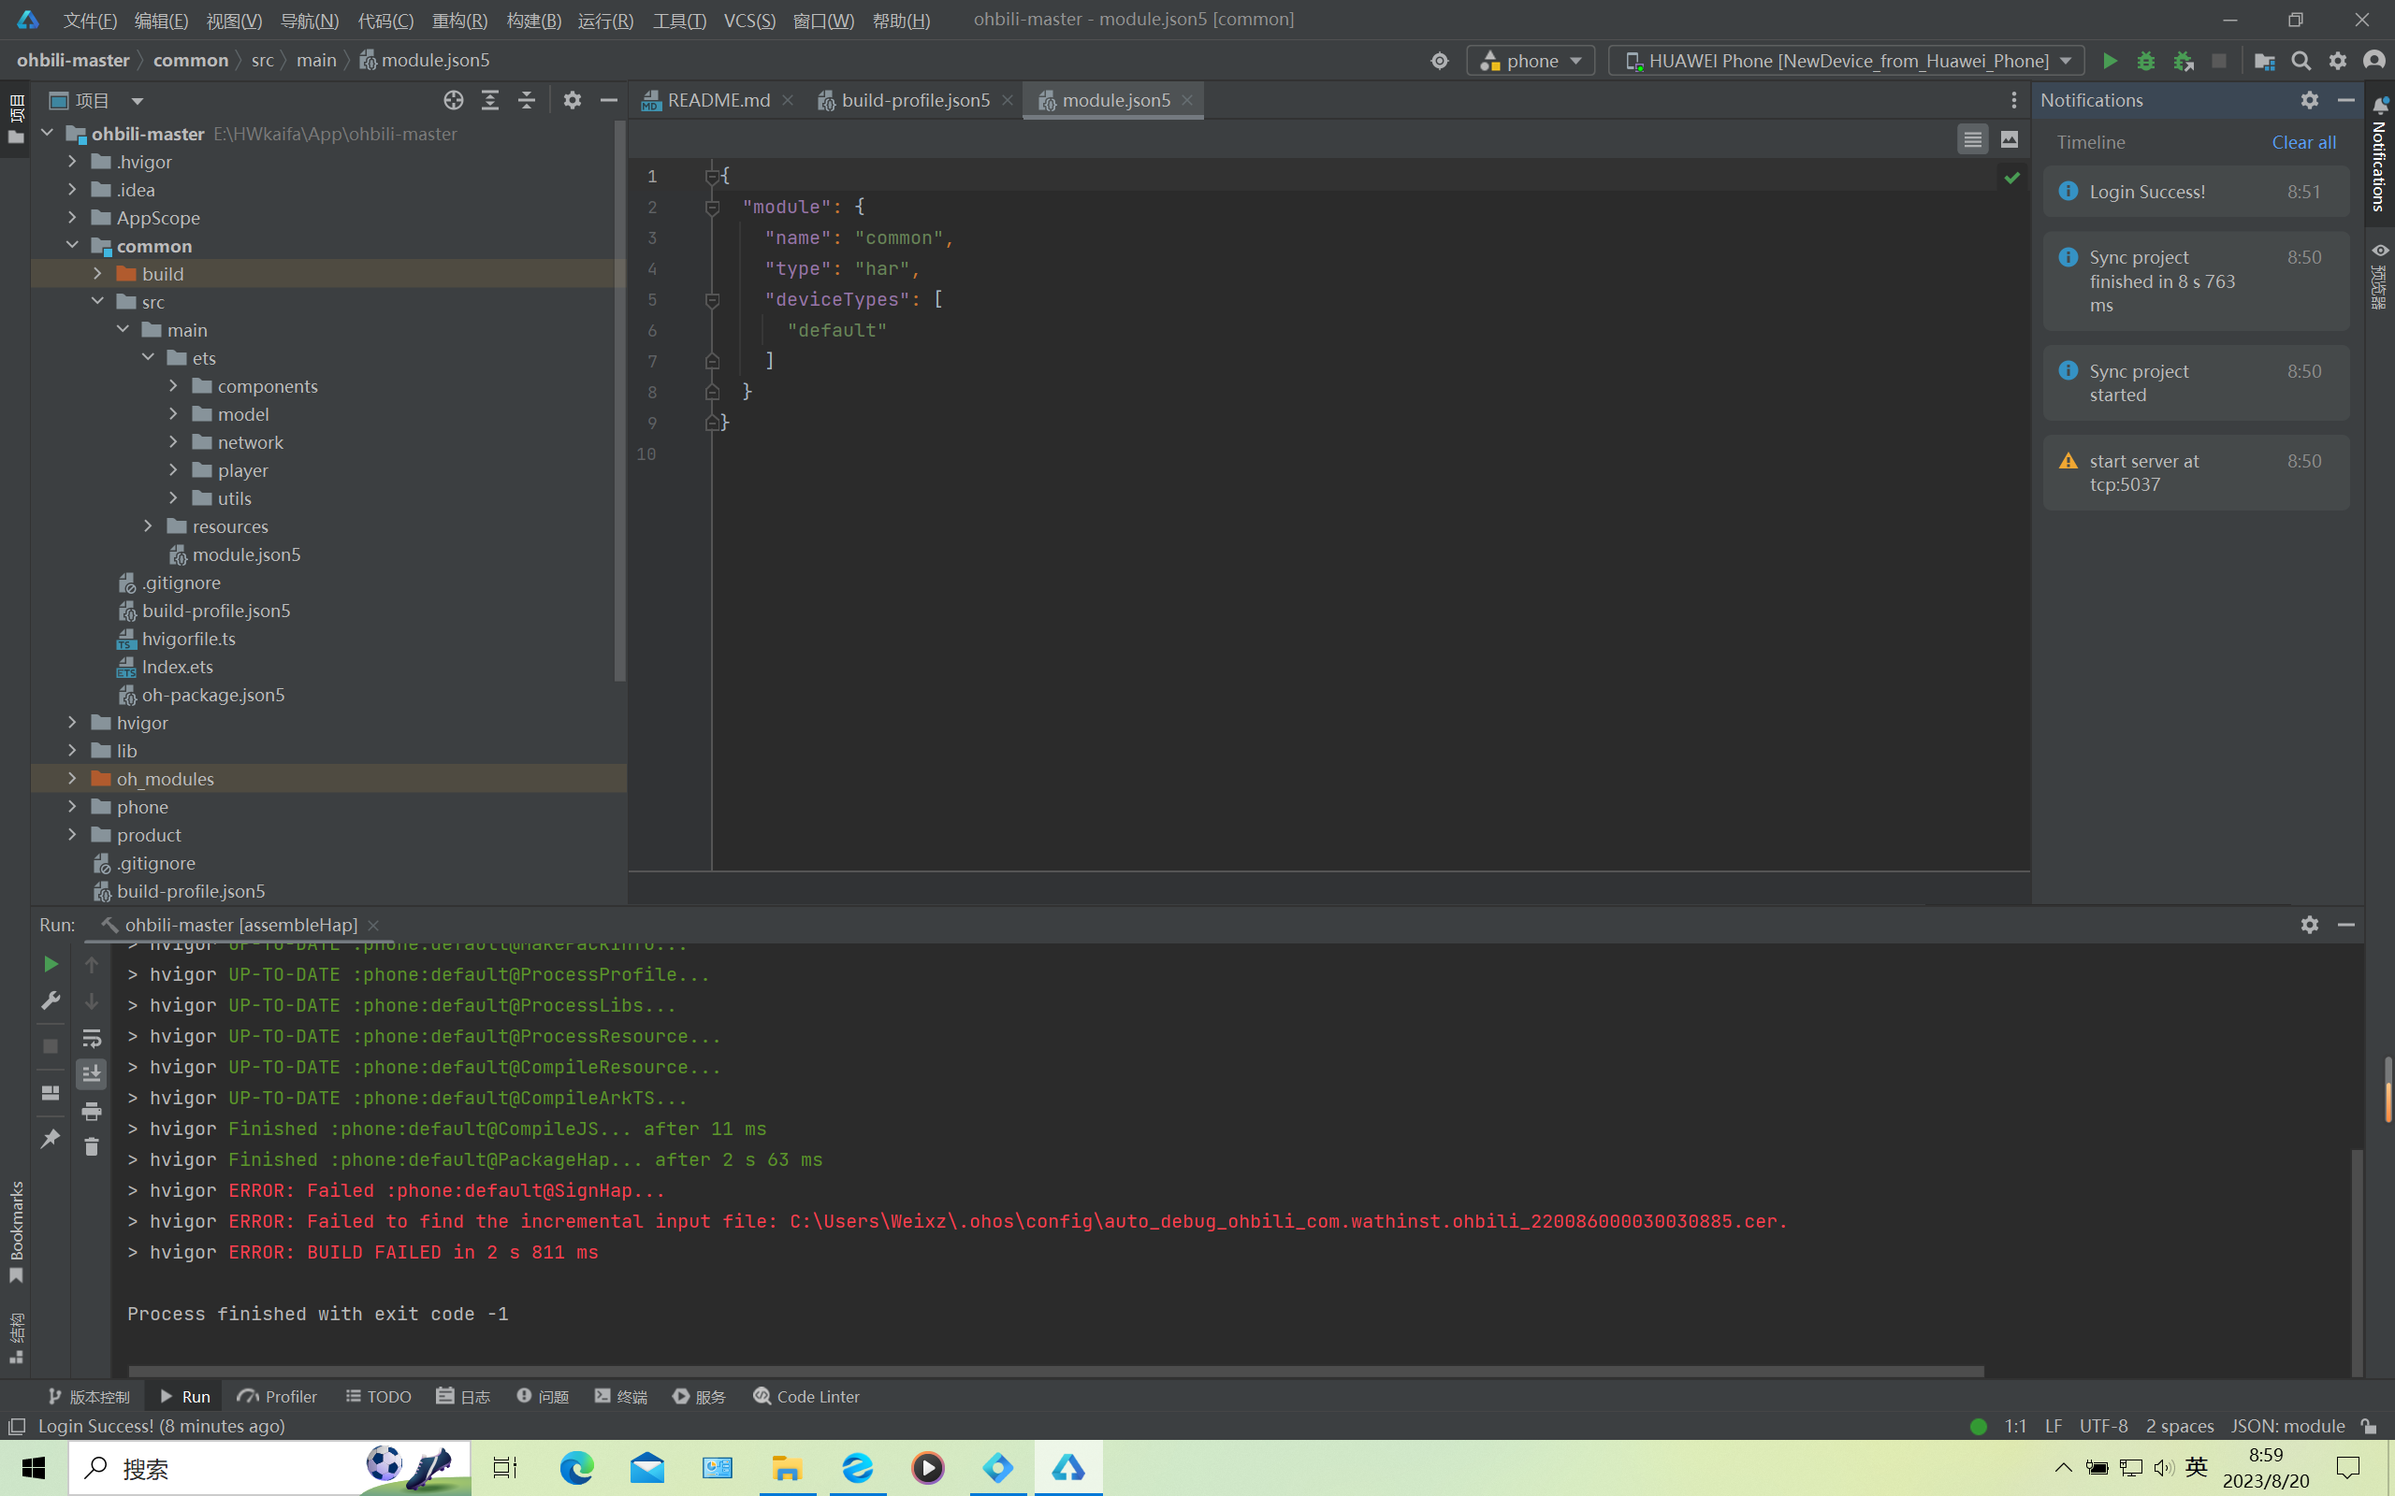Viewport: 2395px width, 1496px height.
Task: Click Clear all notifications link
Action: [2303, 142]
